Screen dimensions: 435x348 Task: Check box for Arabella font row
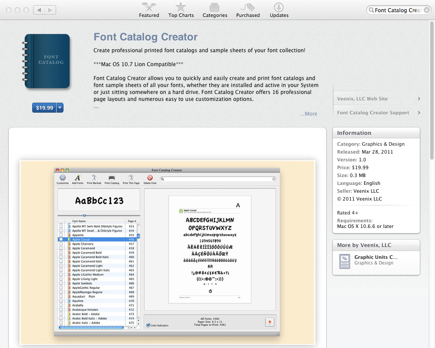(61, 305)
